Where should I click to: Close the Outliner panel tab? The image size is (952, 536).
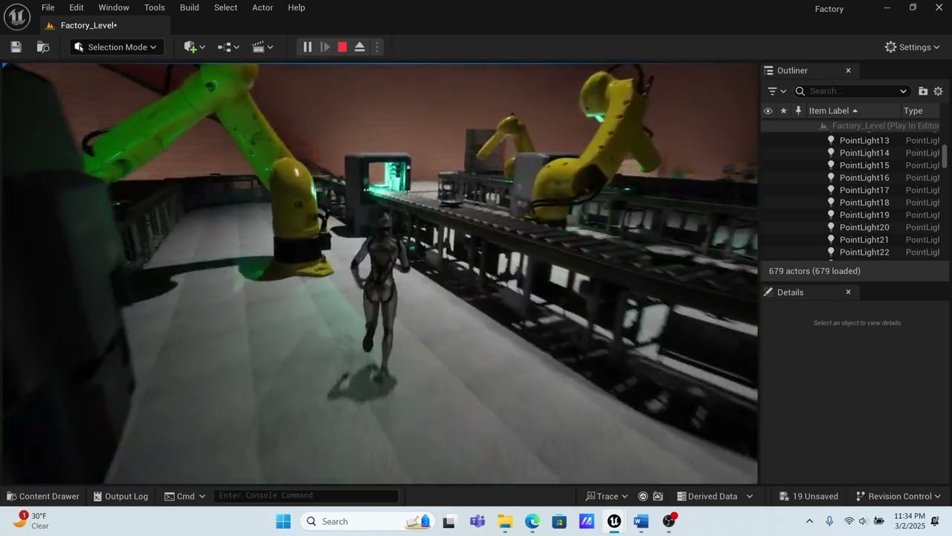(848, 71)
